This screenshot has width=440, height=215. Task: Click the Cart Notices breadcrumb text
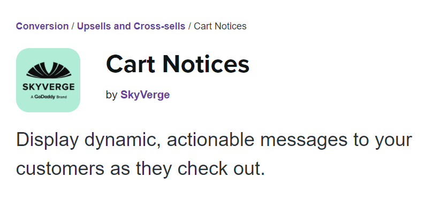220,26
